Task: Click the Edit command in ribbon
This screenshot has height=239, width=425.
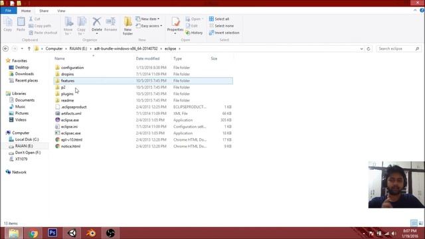Action: [x=192, y=26]
